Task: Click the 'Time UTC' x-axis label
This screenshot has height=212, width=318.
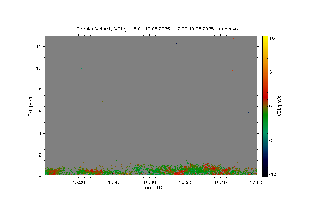Action: coord(151,188)
